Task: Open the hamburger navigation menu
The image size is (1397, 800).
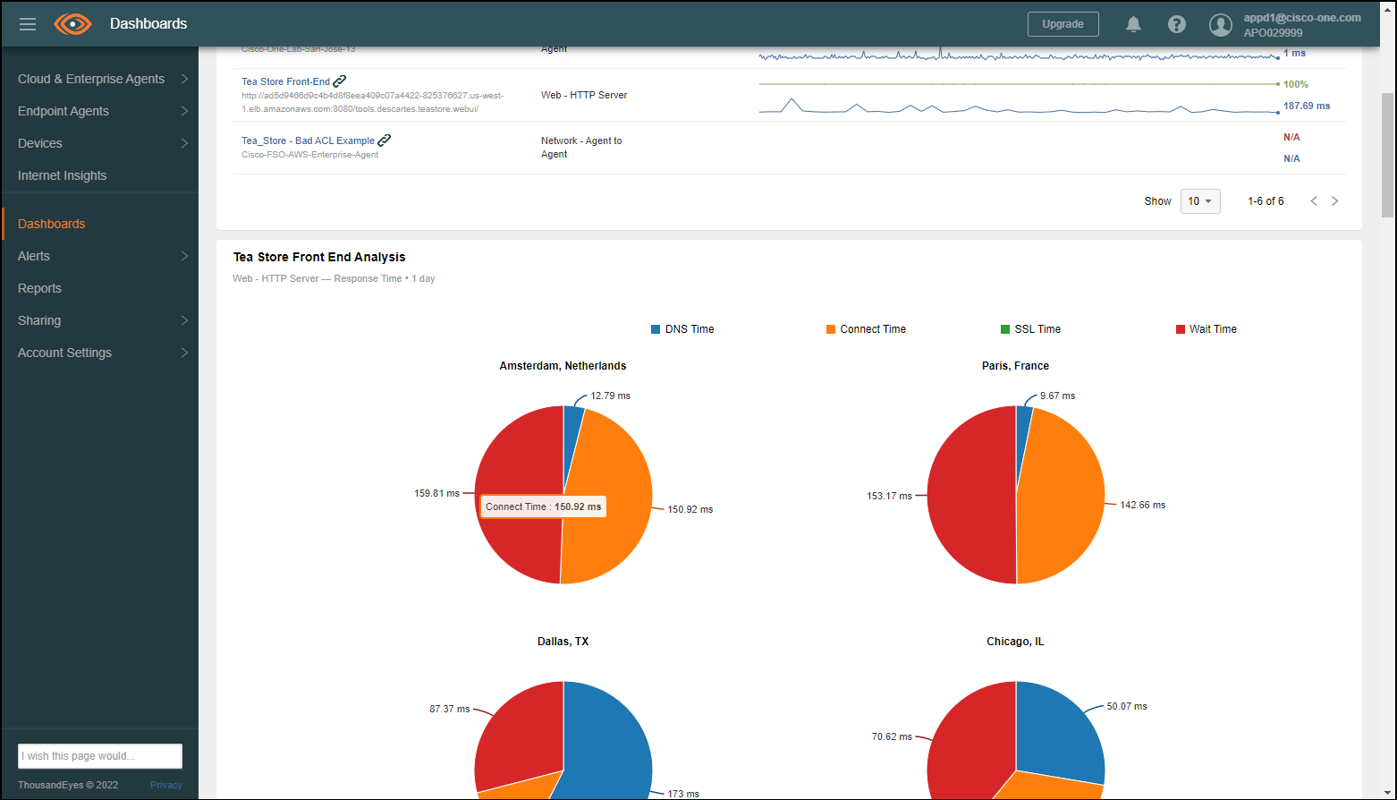Action: click(x=28, y=24)
